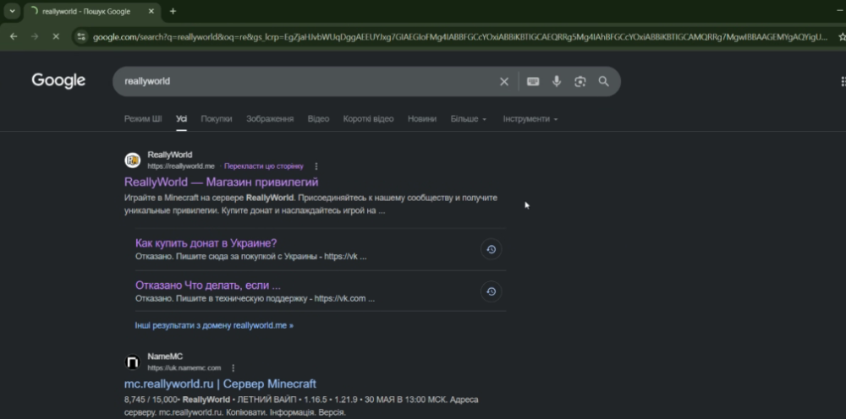The image size is (846, 419).
Task: Expand the Інструменти dropdown
Action: point(530,119)
